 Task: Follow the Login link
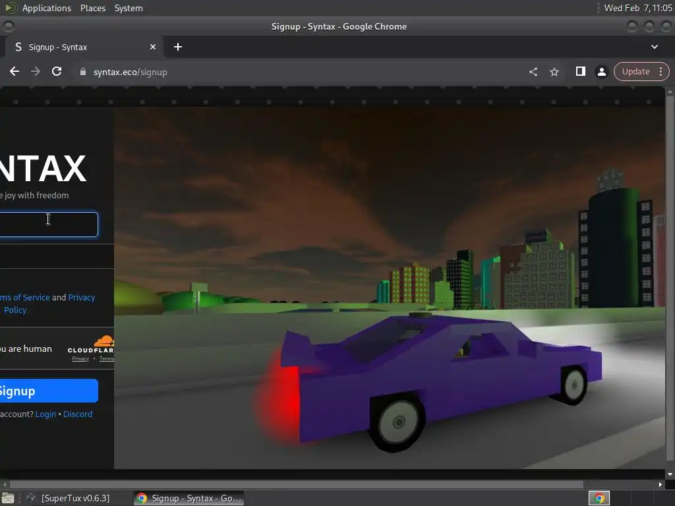coord(45,414)
